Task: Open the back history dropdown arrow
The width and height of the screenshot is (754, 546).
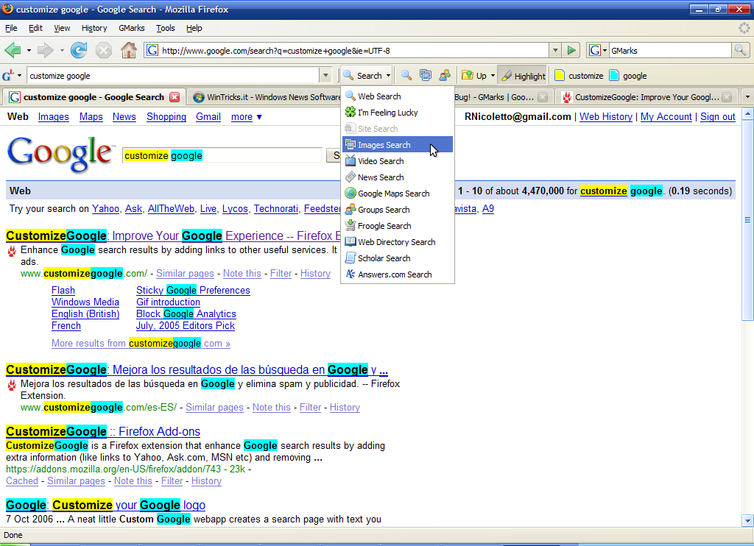Action: pyautogui.click(x=29, y=50)
